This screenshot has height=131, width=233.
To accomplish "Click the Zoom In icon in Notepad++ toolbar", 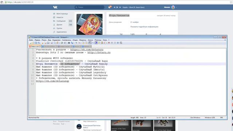I will tap(76, 43).
